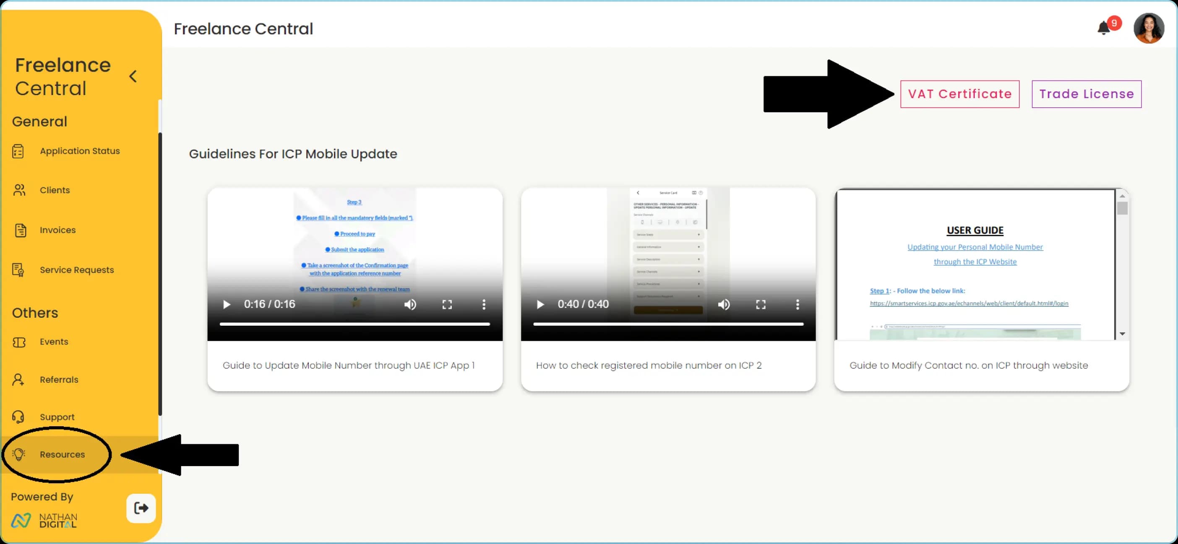Image resolution: width=1178 pixels, height=544 pixels.
Task: Click the Clients people icon
Action: click(x=19, y=190)
